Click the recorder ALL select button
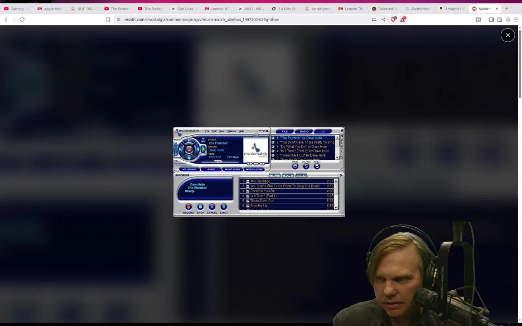The height and width of the screenshot is (326, 522). pos(274,175)
